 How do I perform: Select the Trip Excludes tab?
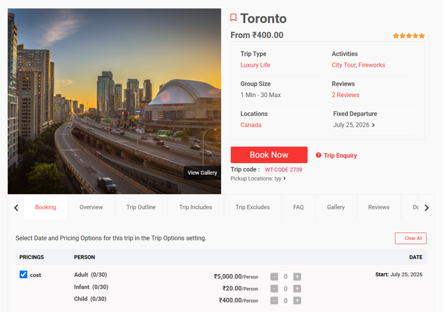(x=253, y=207)
